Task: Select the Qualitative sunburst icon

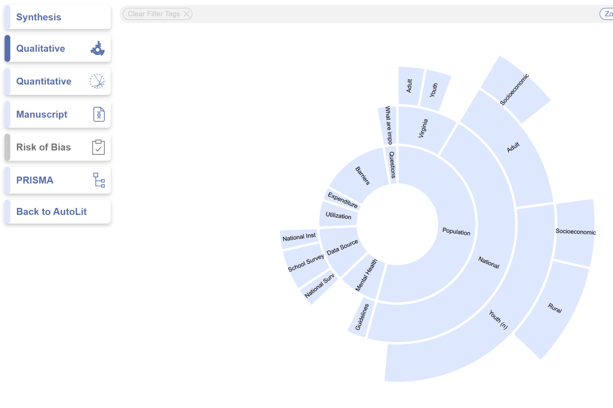Action: [x=98, y=48]
